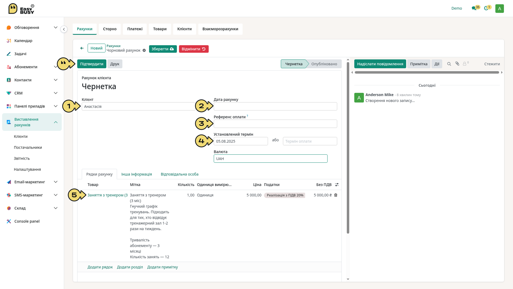513x289 pixels.
Task: Expand the Обговорення menu chevron
Action: (x=56, y=28)
